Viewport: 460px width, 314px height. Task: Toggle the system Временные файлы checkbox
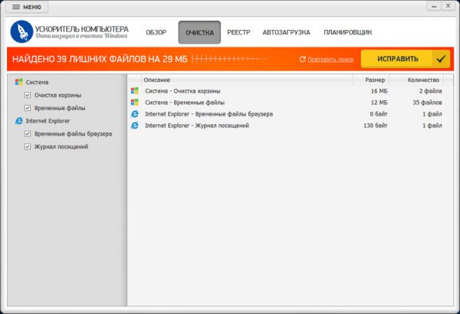(x=28, y=108)
